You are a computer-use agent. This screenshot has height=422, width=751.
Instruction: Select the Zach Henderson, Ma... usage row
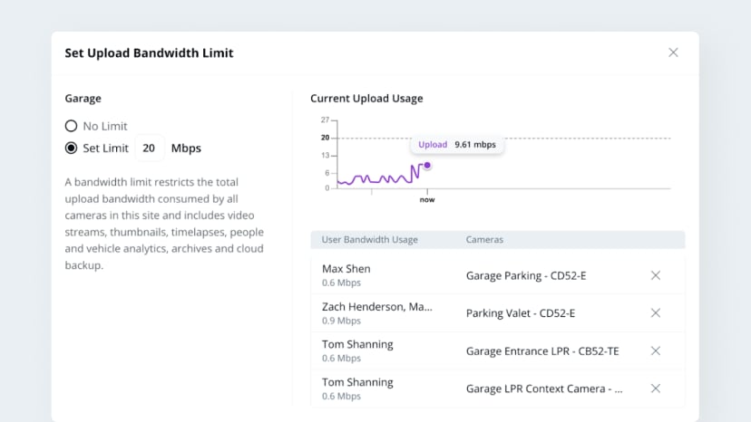point(498,313)
